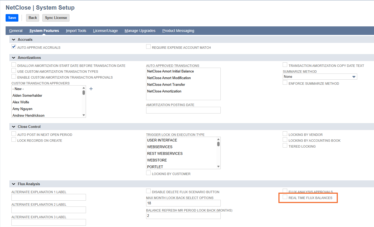Collapse the Amortizations section
This screenshot has height=227, width=374.
[14, 58]
